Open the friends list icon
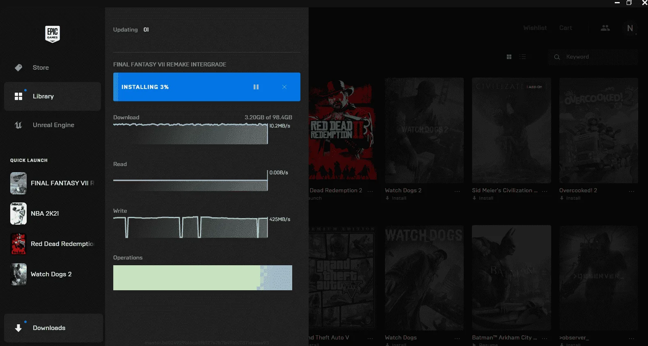 pos(605,28)
